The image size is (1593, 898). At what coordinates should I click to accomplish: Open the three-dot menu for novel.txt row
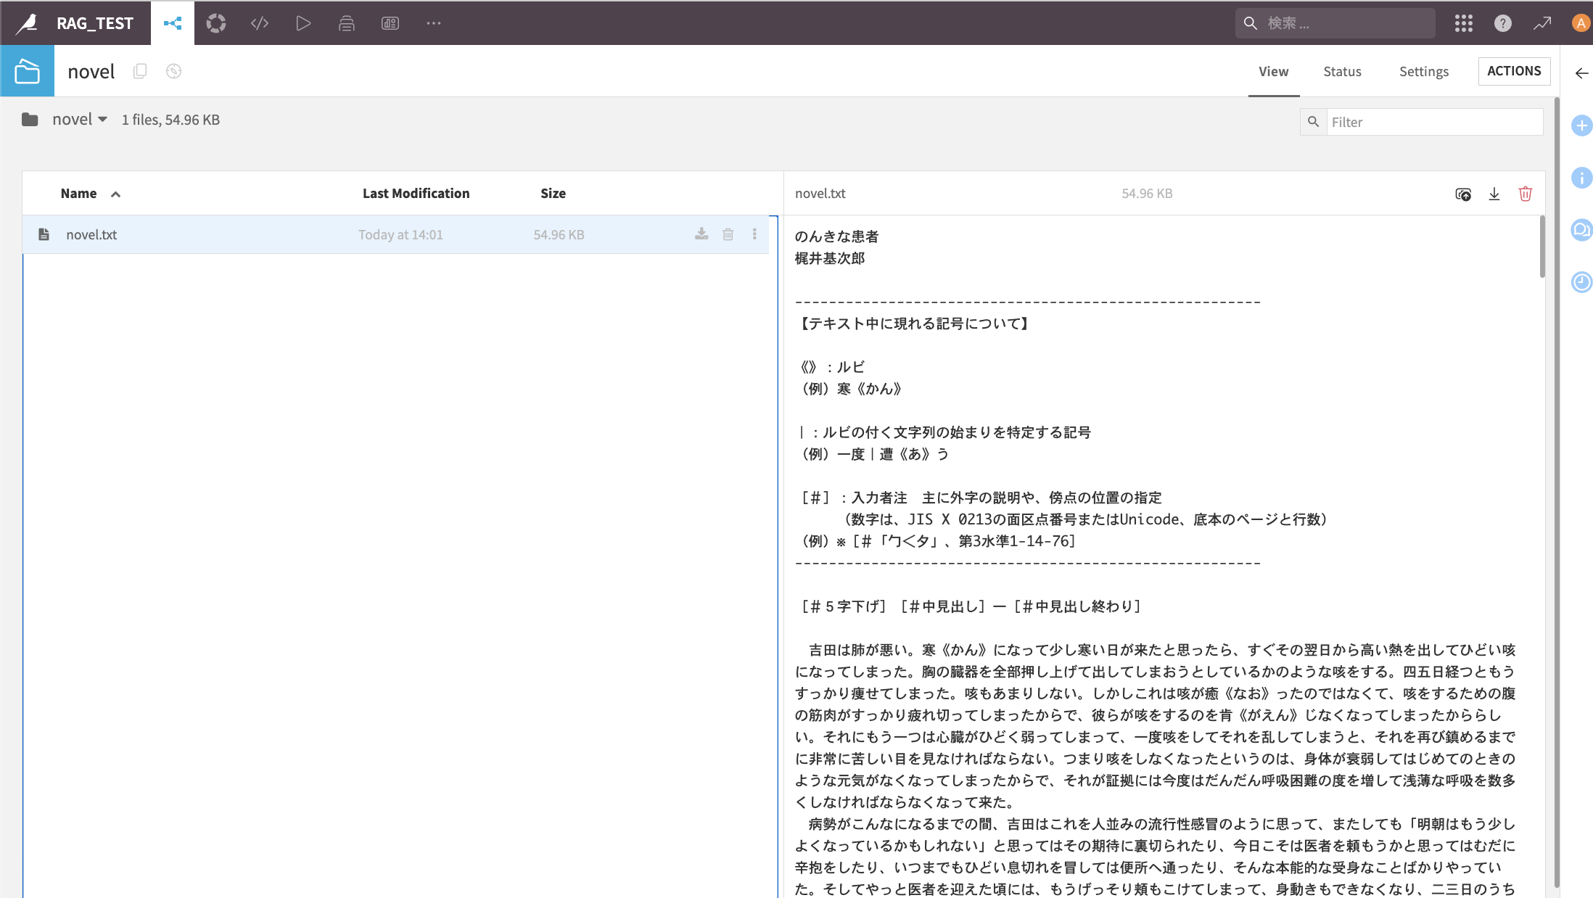coord(754,234)
